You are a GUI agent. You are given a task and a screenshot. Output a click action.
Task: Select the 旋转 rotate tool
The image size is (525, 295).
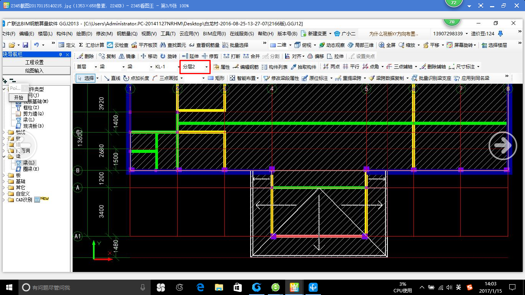coord(169,56)
